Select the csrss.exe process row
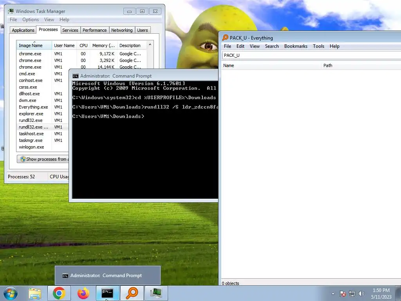401x301 pixels. pos(43,87)
